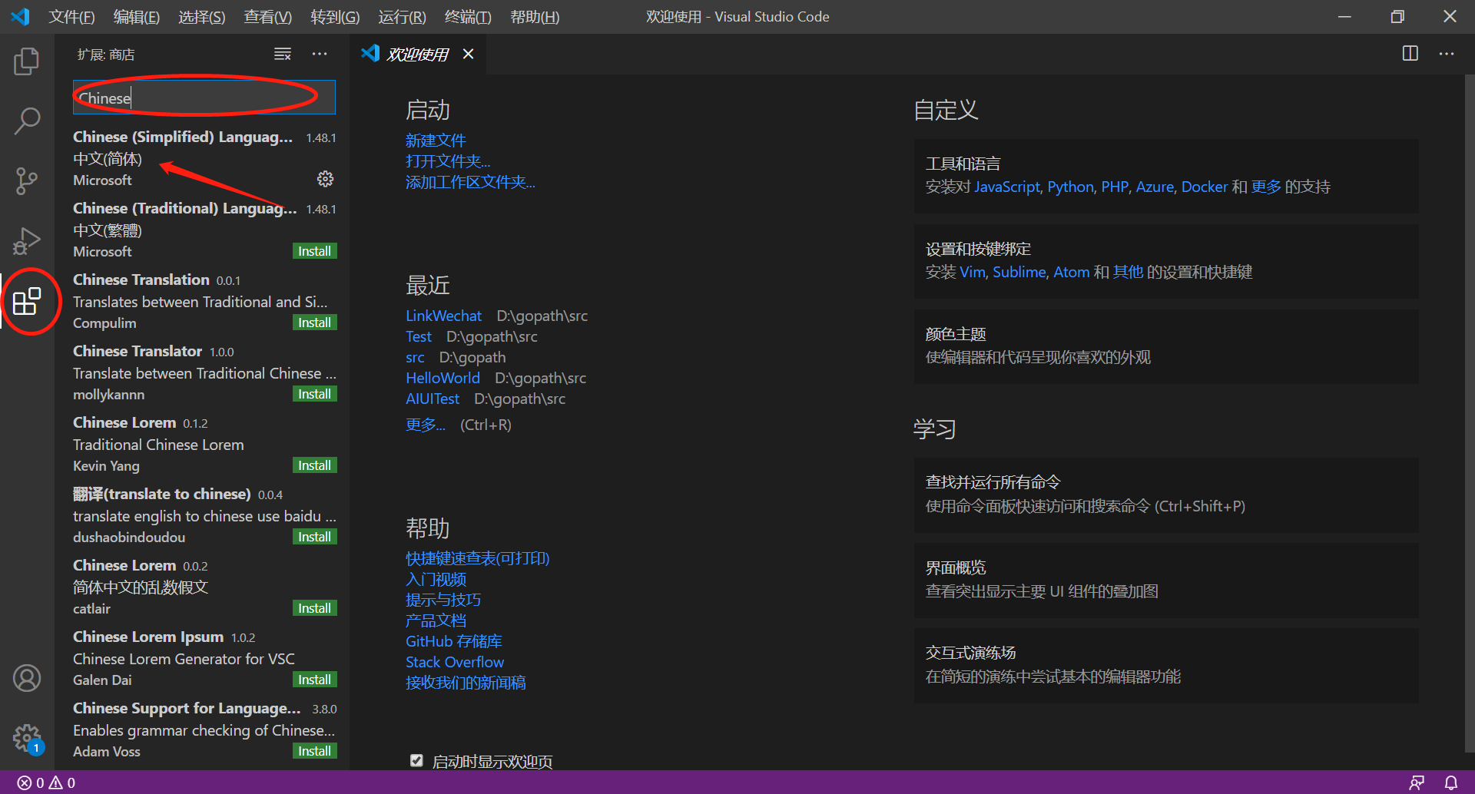The width and height of the screenshot is (1475, 794).
Task: Click 新建文件 link
Action: [436, 141]
